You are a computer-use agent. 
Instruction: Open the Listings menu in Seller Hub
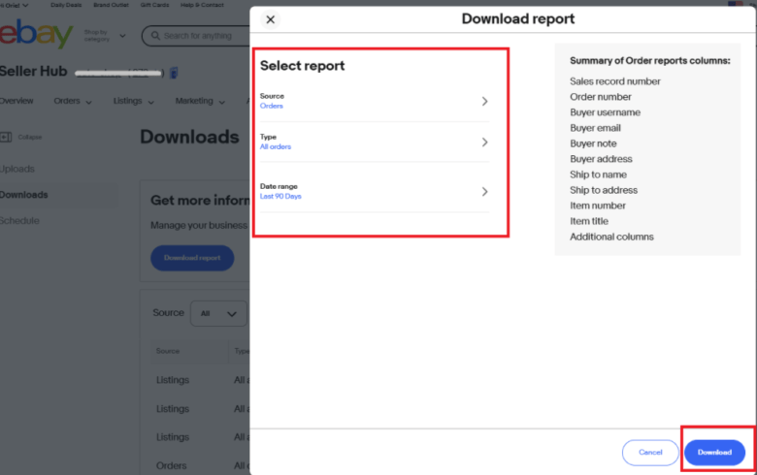coord(134,101)
